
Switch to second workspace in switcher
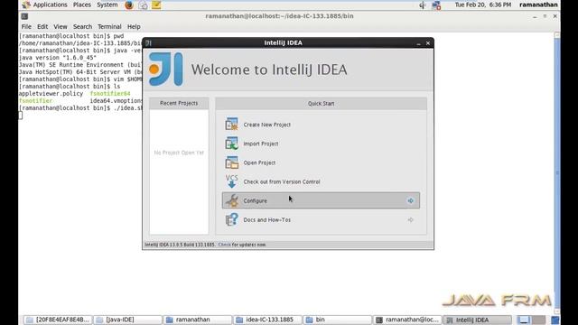[538, 320]
